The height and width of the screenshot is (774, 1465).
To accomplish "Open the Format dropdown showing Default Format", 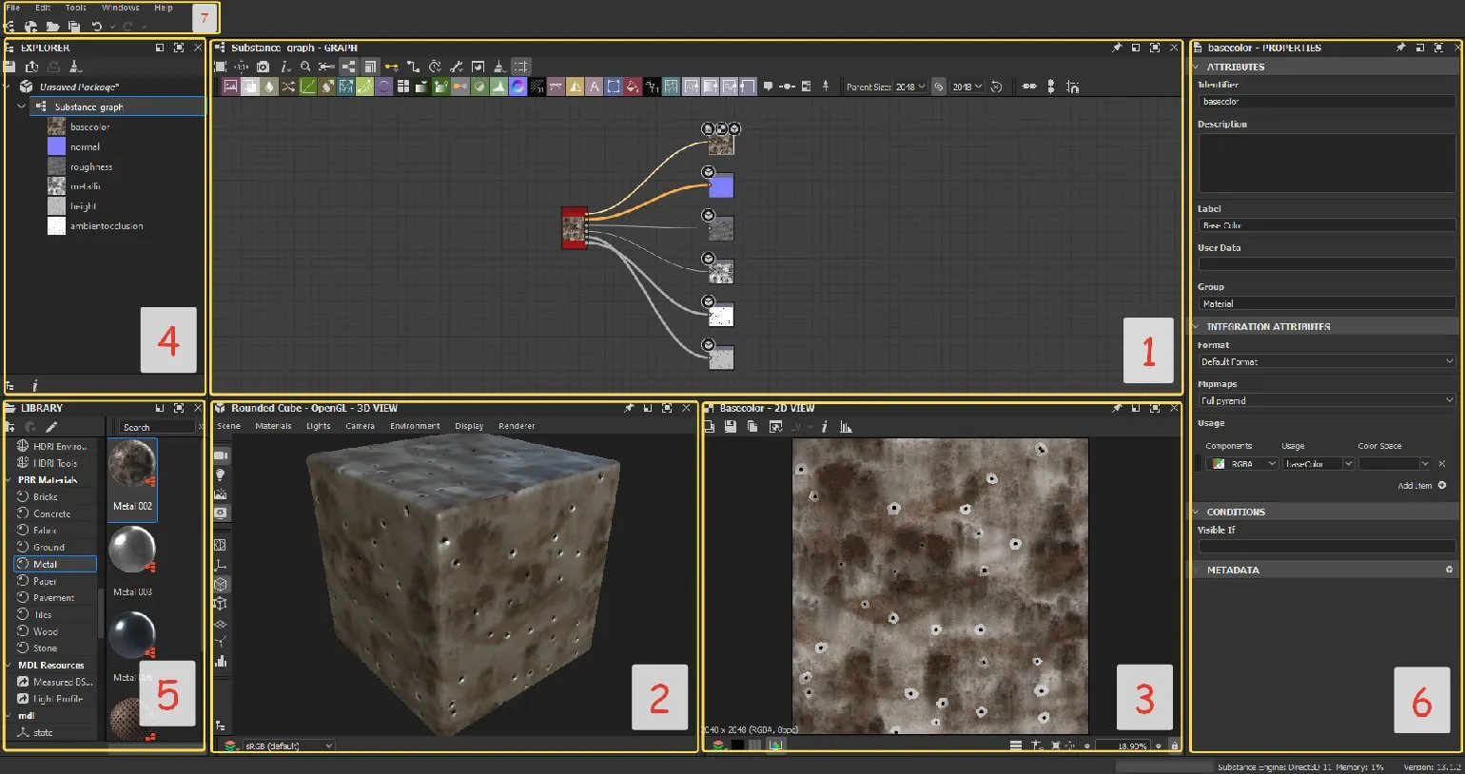I will coord(1326,361).
